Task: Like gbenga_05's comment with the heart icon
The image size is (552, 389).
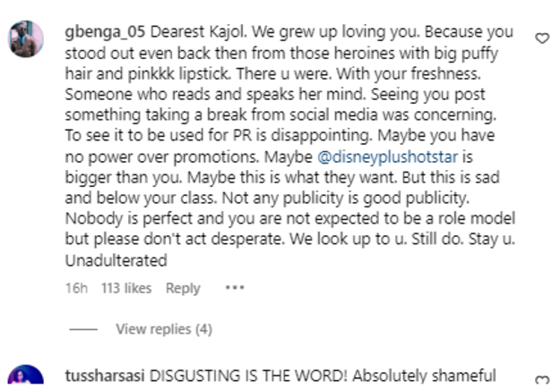Action: click(x=541, y=38)
